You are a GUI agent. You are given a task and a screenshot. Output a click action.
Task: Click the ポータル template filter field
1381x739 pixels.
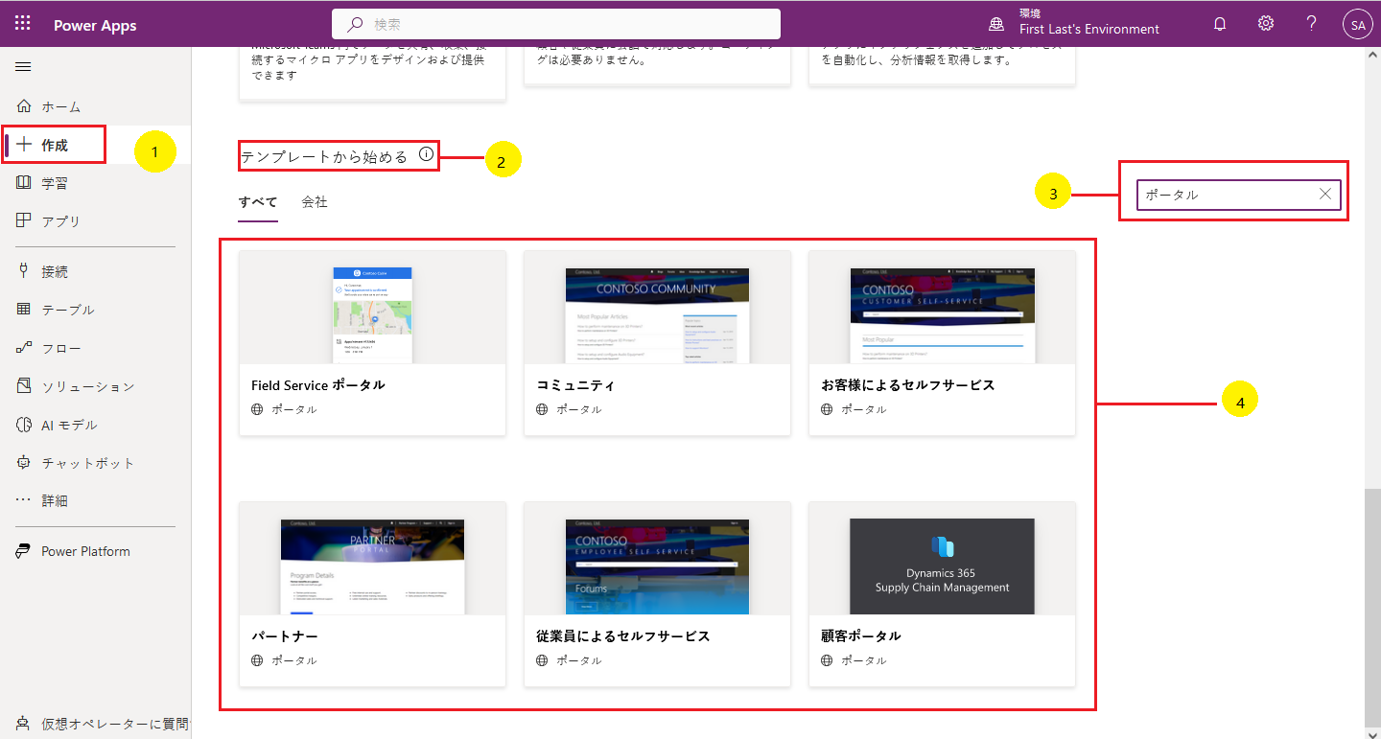[1239, 195]
